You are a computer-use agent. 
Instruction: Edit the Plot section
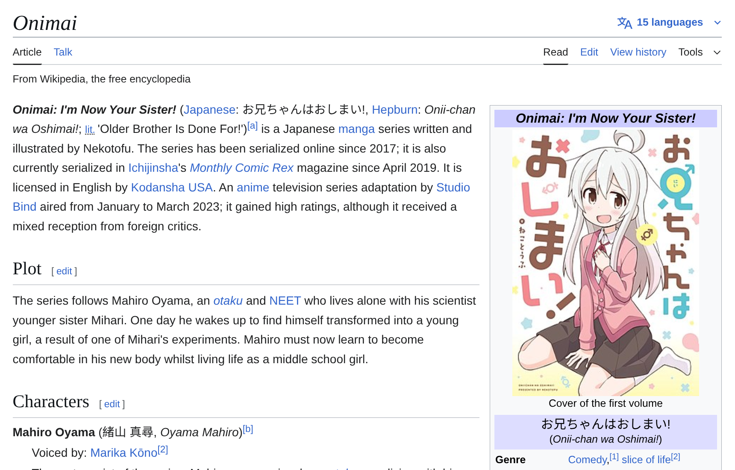point(64,271)
